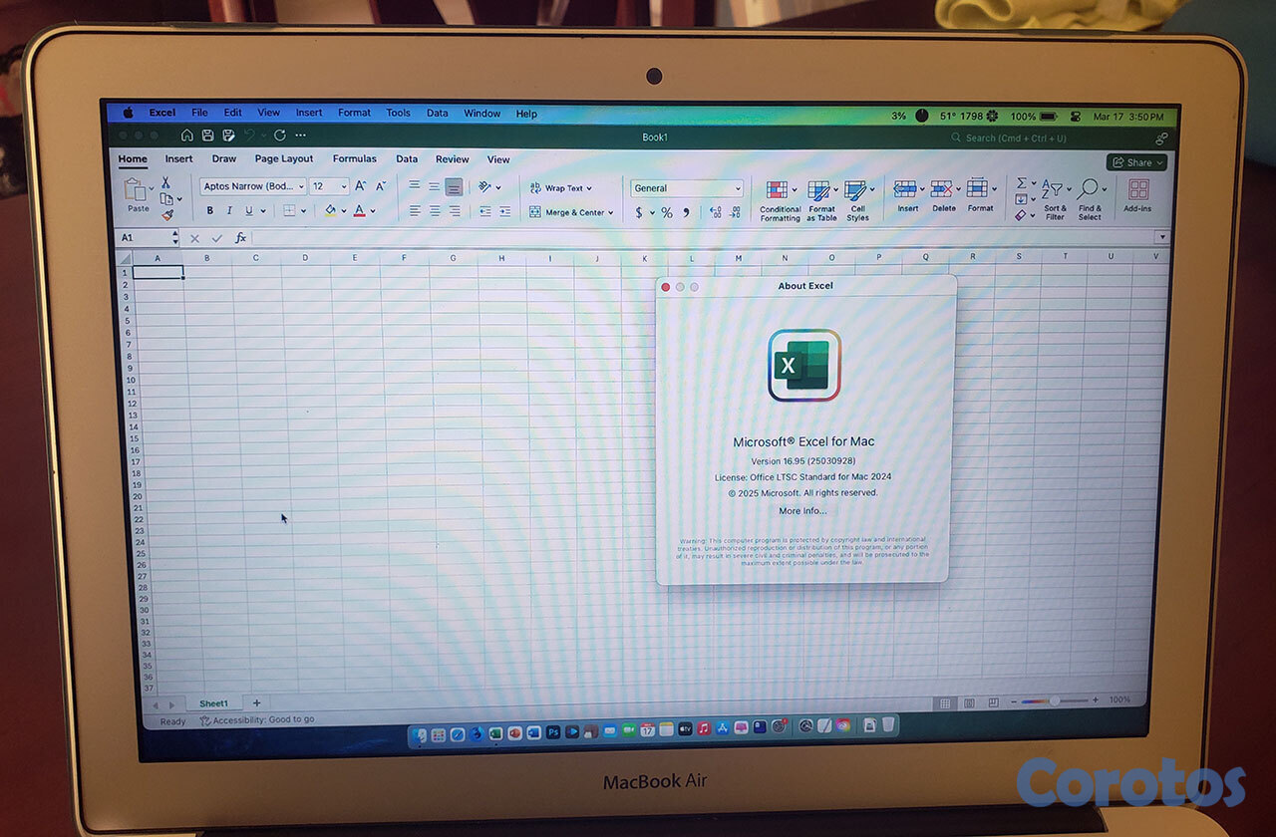1276x837 pixels.
Task: Click the Share button
Action: tap(1135, 162)
